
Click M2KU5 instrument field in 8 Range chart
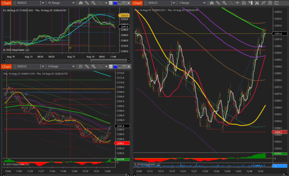(28, 67)
